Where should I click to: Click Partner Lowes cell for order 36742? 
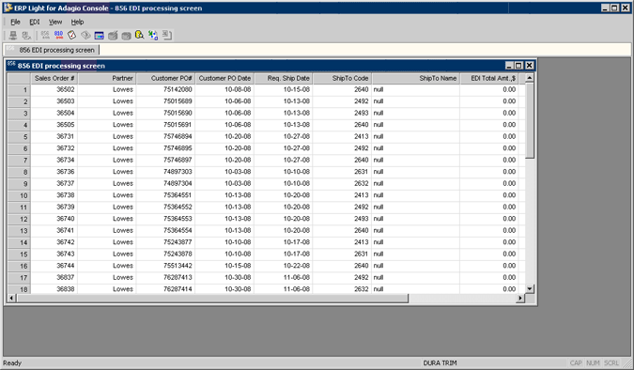[107, 241]
